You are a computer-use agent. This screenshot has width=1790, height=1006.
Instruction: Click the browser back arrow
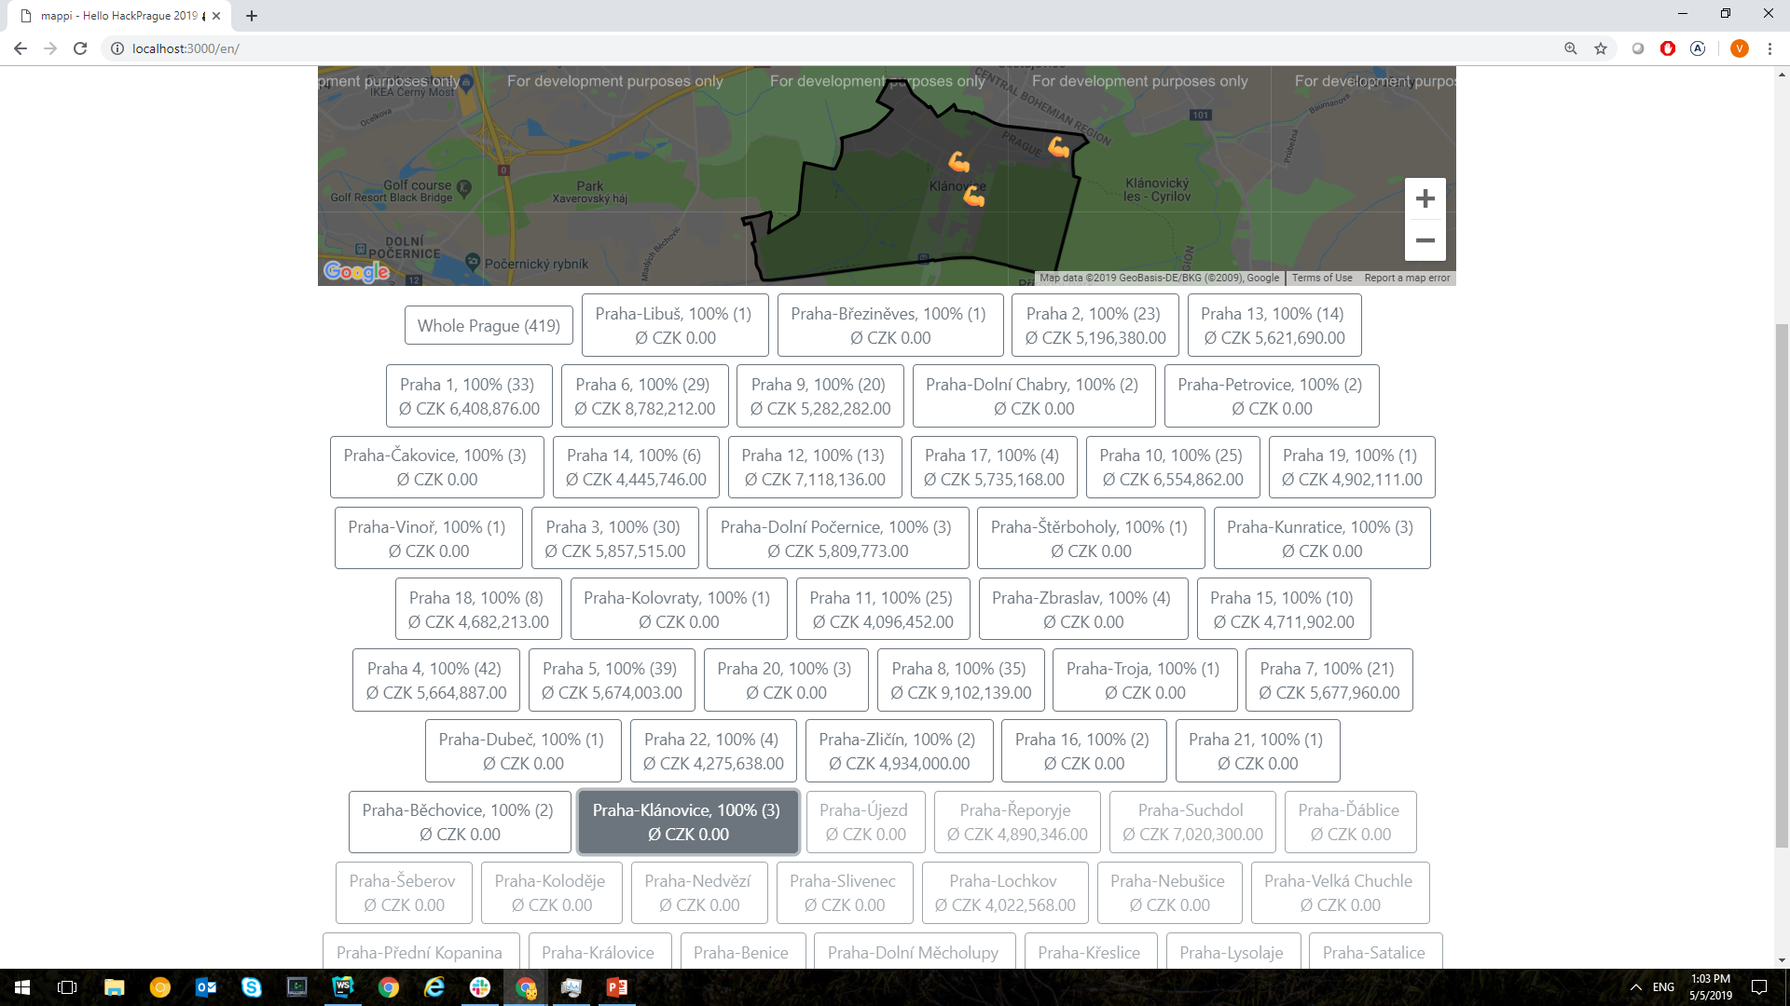pyautogui.click(x=21, y=48)
